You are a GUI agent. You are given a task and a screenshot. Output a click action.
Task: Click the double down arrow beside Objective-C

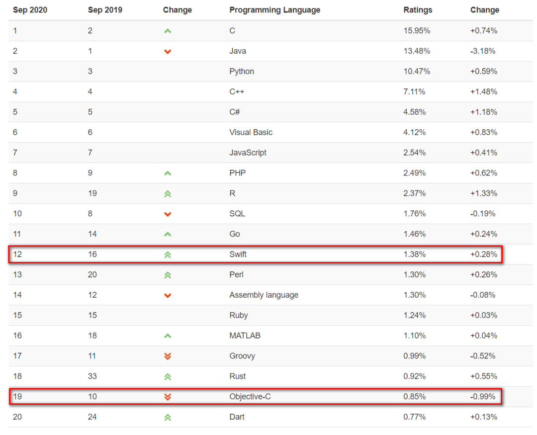point(168,397)
